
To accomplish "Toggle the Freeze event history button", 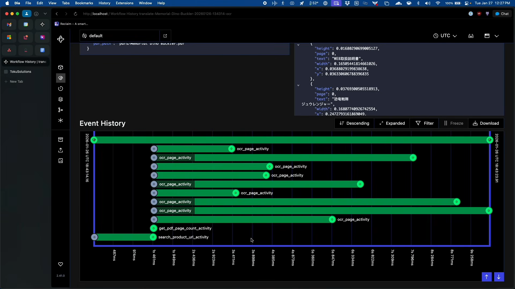I will pos(454,123).
